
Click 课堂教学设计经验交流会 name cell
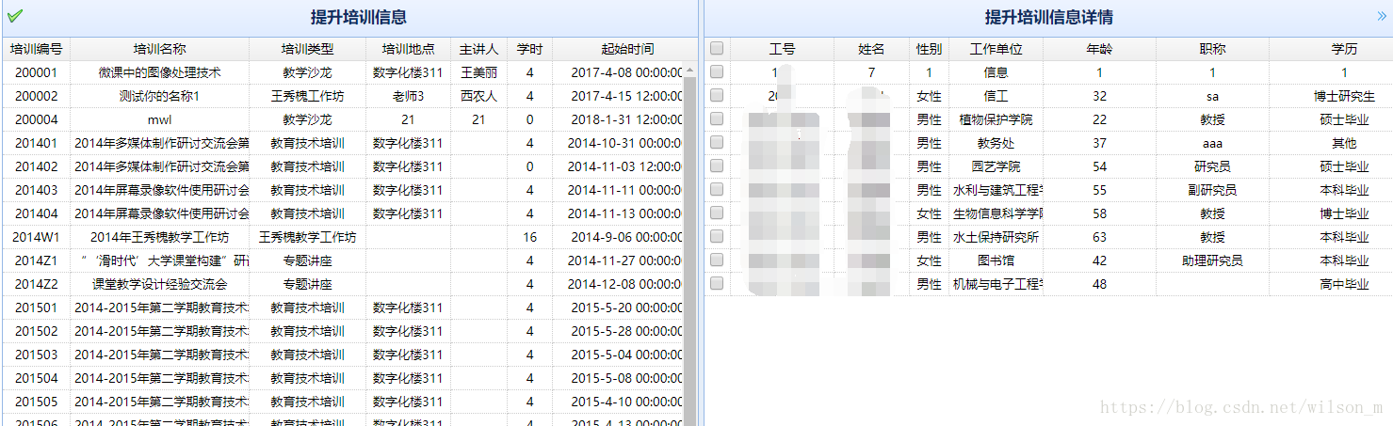point(159,284)
